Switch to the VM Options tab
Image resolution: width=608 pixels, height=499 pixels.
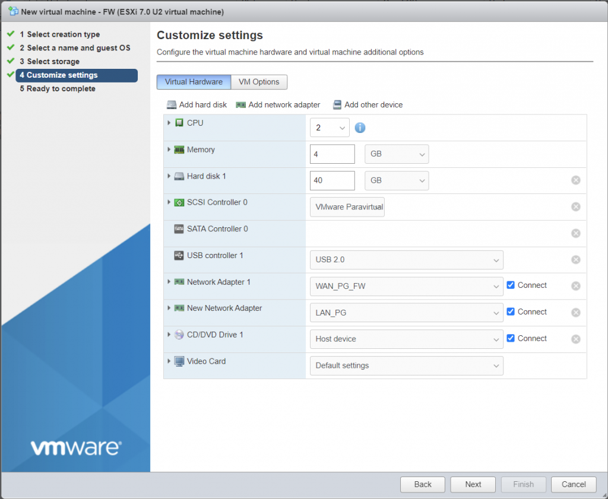(259, 82)
